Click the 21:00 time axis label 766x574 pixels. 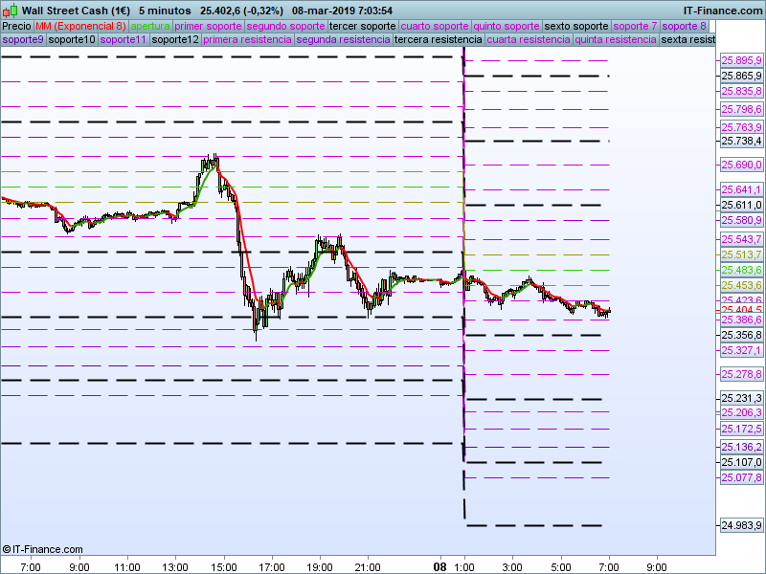point(368,567)
